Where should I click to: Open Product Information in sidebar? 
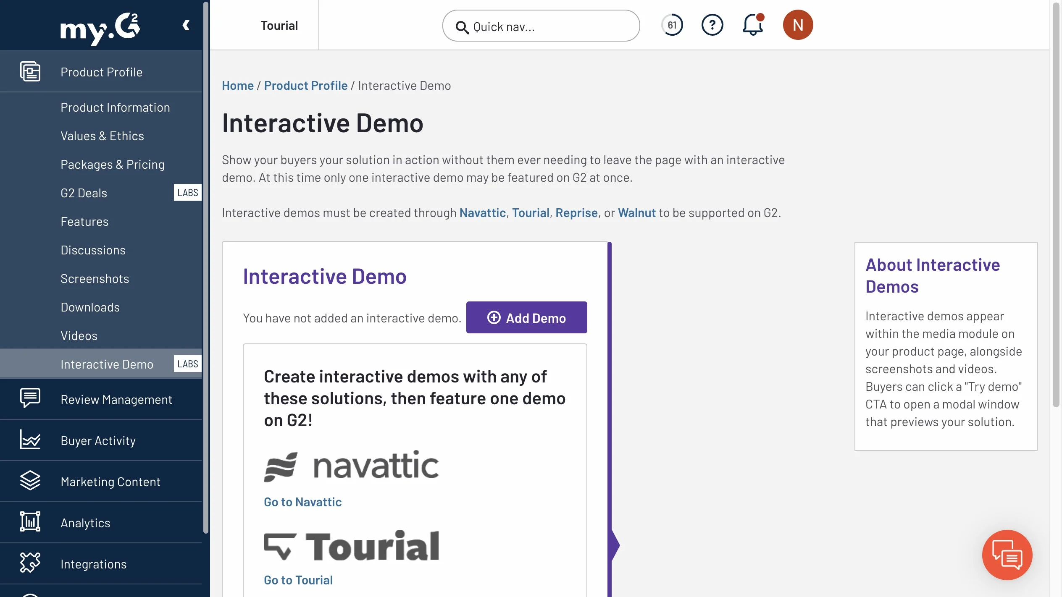115,107
